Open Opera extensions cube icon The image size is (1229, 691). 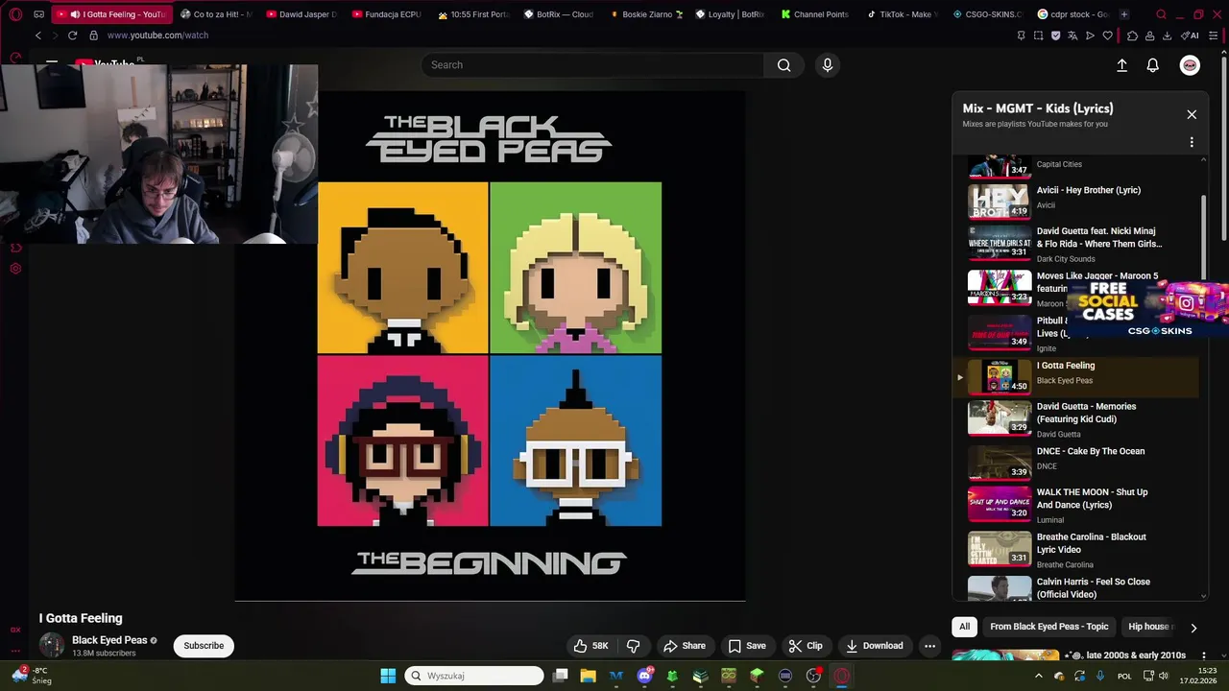pyautogui.click(x=1132, y=36)
